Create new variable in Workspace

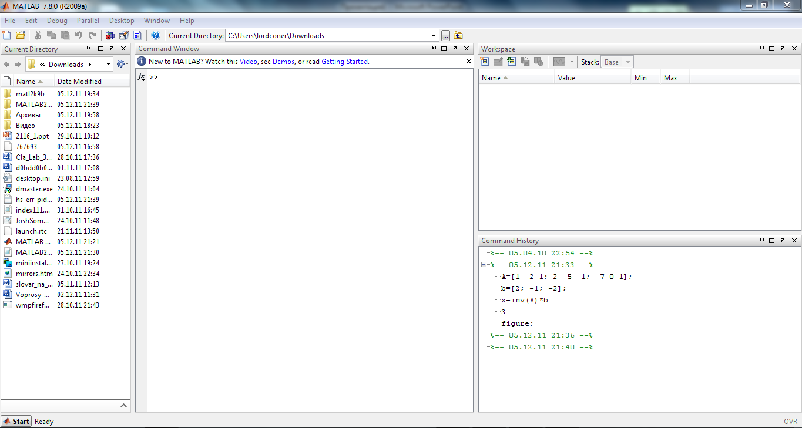point(485,62)
